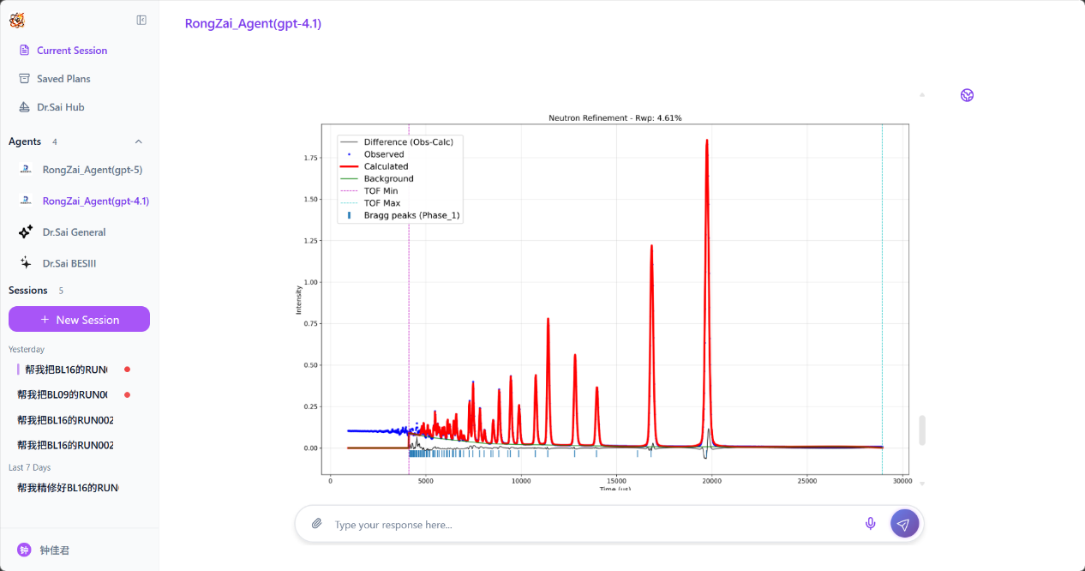Go to Dr.Sai Hub
Screen dimensions: 1085x571
(x=60, y=107)
